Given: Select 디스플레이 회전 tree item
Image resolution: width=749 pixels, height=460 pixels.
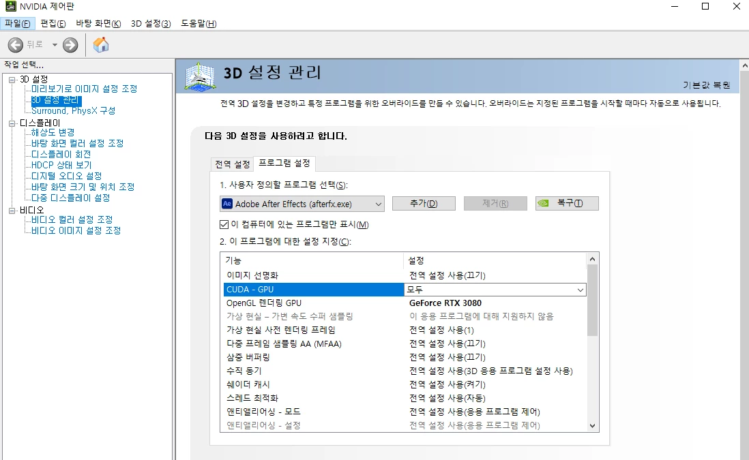Looking at the screenshot, I should click(61, 154).
